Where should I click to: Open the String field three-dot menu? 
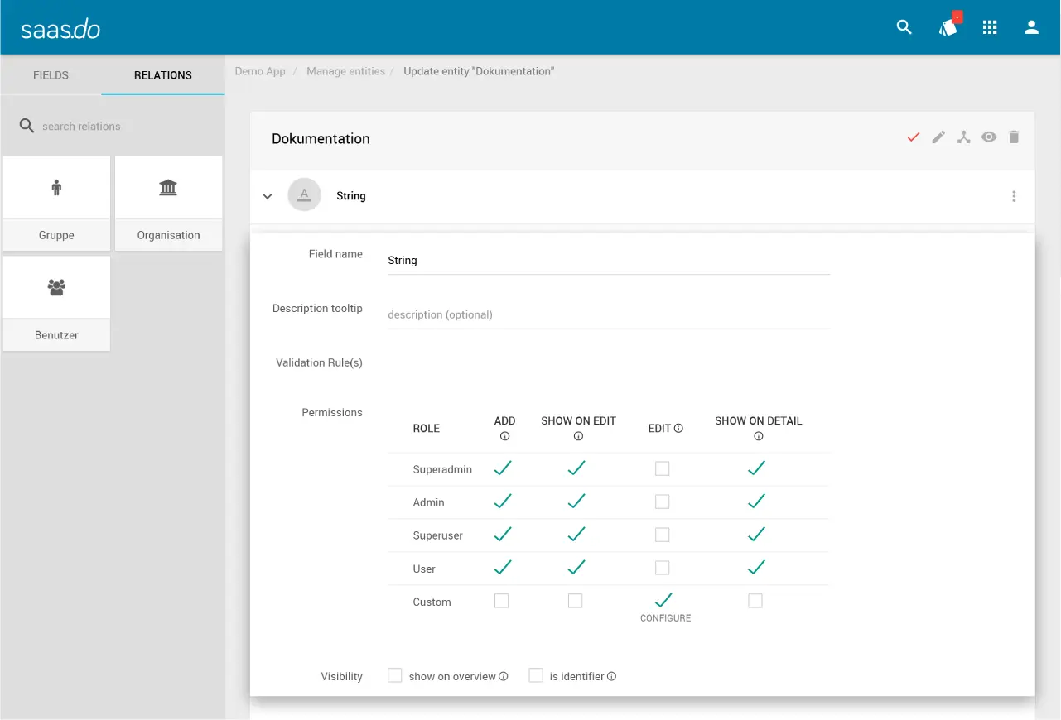pyautogui.click(x=1014, y=196)
